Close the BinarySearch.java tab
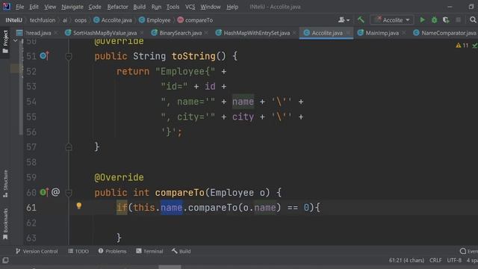Screen dimensions: 478x269 tap(206, 33)
